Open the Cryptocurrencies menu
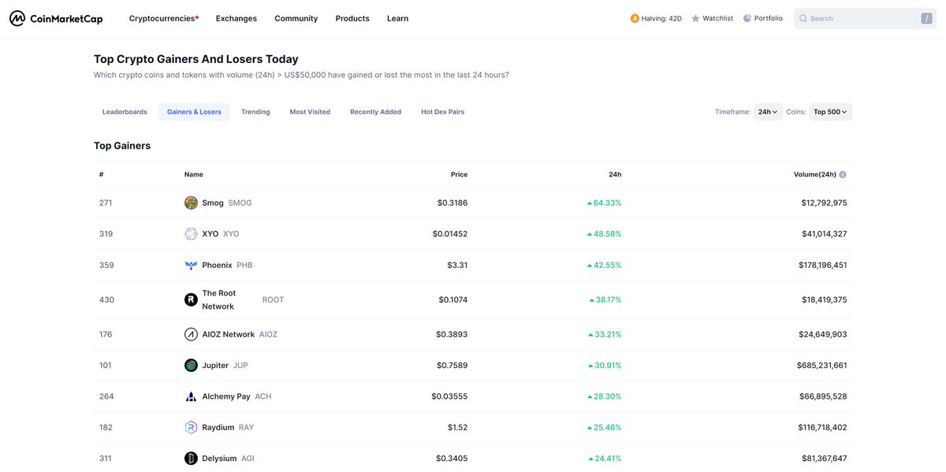This screenshot has height=472, width=946. [x=164, y=18]
